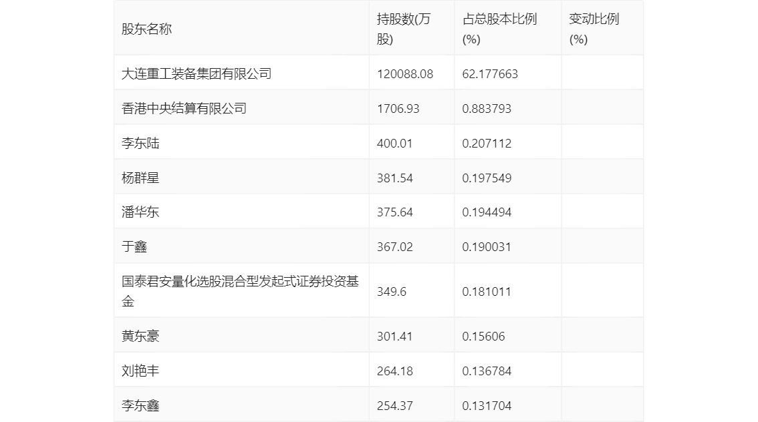The image size is (758, 422).
Task: Click the holding value 375.64
Action: [x=395, y=212]
